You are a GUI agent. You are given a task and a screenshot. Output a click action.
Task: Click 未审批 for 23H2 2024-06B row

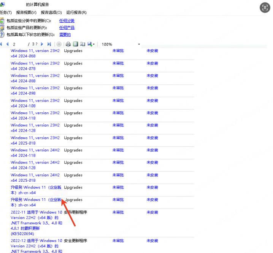click(118, 51)
